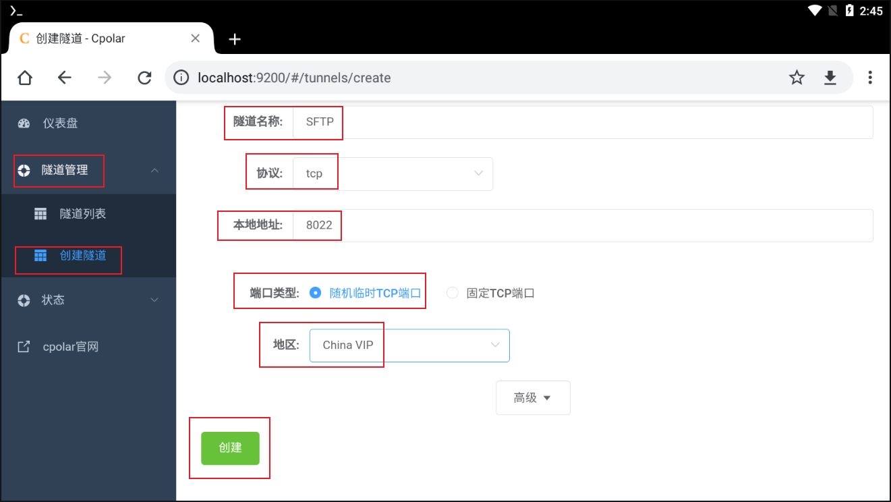Open the cpolar官网 link
This screenshot has height=502, width=891.
click(x=88, y=347)
